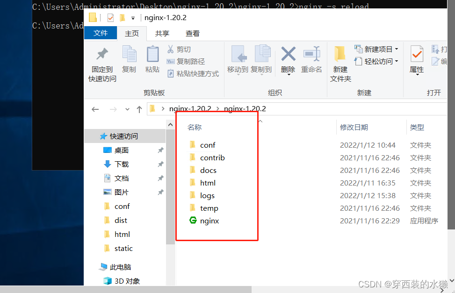Unpin Downloads using its pin icon
The width and height of the screenshot is (455, 293).
click(x=160, y=164)
